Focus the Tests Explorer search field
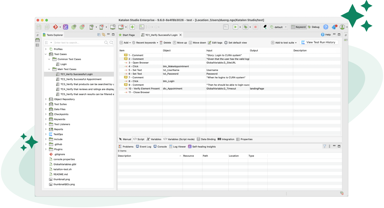Screen dimensions: 384x208 coord(79,43)
